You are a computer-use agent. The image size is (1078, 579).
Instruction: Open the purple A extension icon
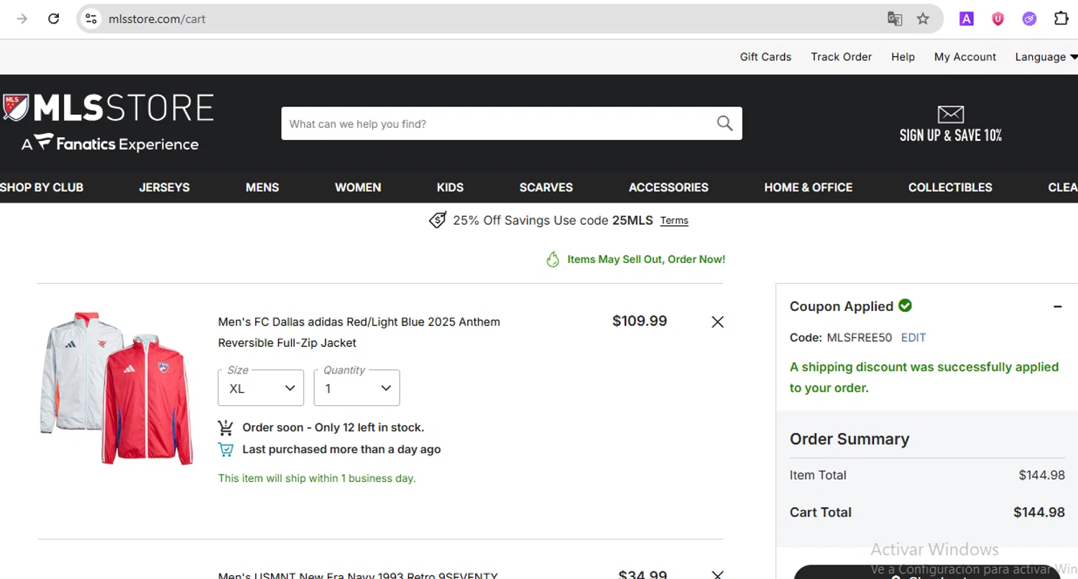(967, 19)
